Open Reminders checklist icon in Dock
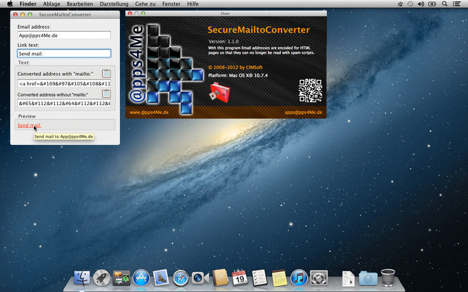 click(x=259, y=278)
